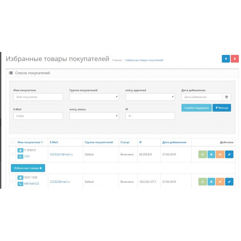This screenshot has height=241, width=241.
Task: Click the Служба поддержки button
Action: (197, 108)
